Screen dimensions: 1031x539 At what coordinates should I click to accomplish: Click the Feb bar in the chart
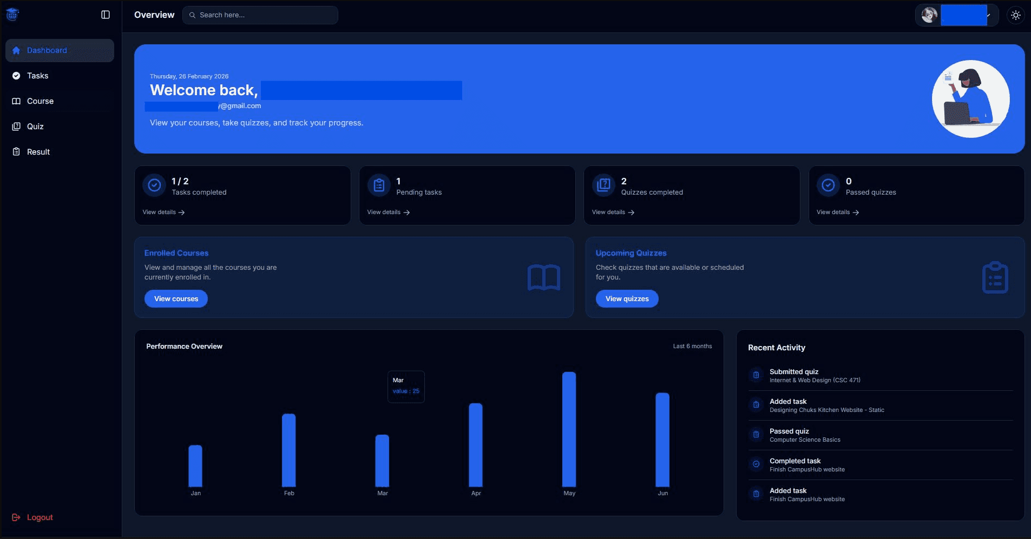click(x=289, y=450)
